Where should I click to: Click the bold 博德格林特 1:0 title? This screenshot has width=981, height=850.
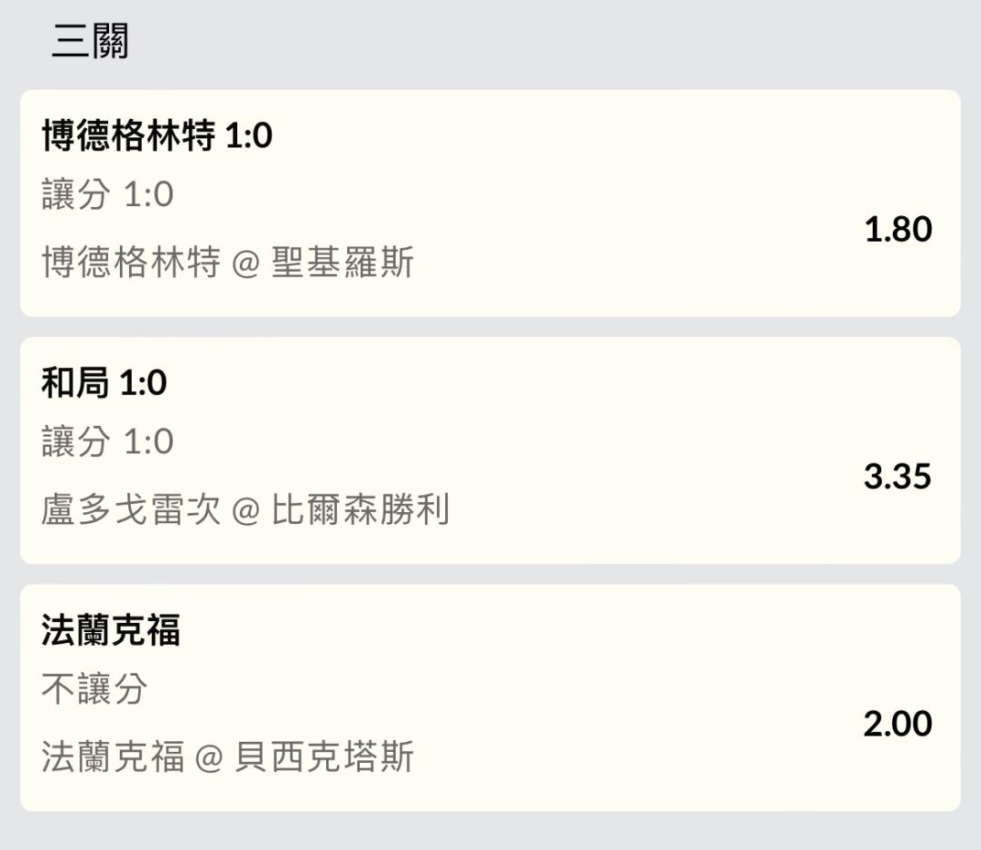(157, 135)
